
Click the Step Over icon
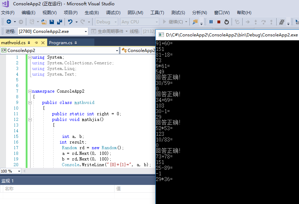click(263, 22)
